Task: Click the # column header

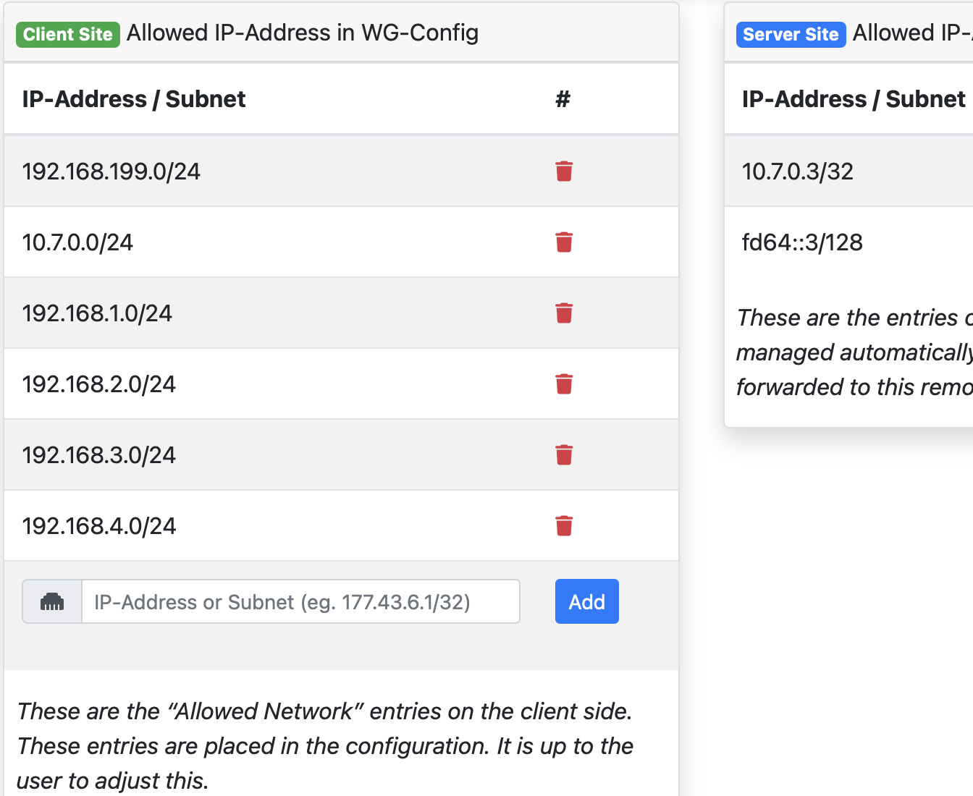Action: tap(563, 99)
